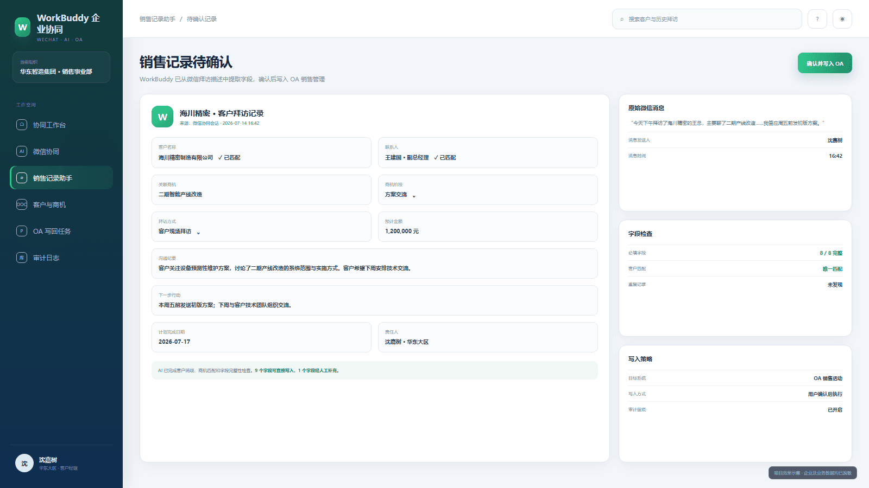Click the 待确认记录 breadcrumb
The height and width of the screenshot is (488, 869).
coord(201,19)
